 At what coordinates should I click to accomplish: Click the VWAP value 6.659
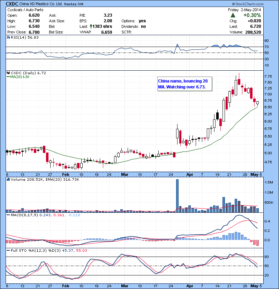click(106, 32)
